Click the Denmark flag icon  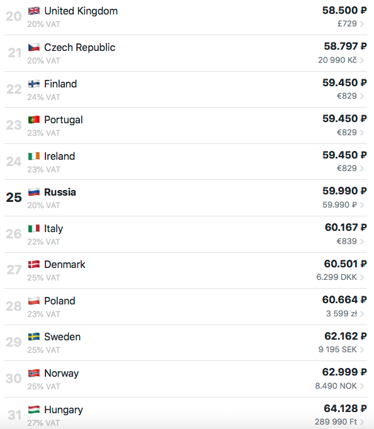34,265
